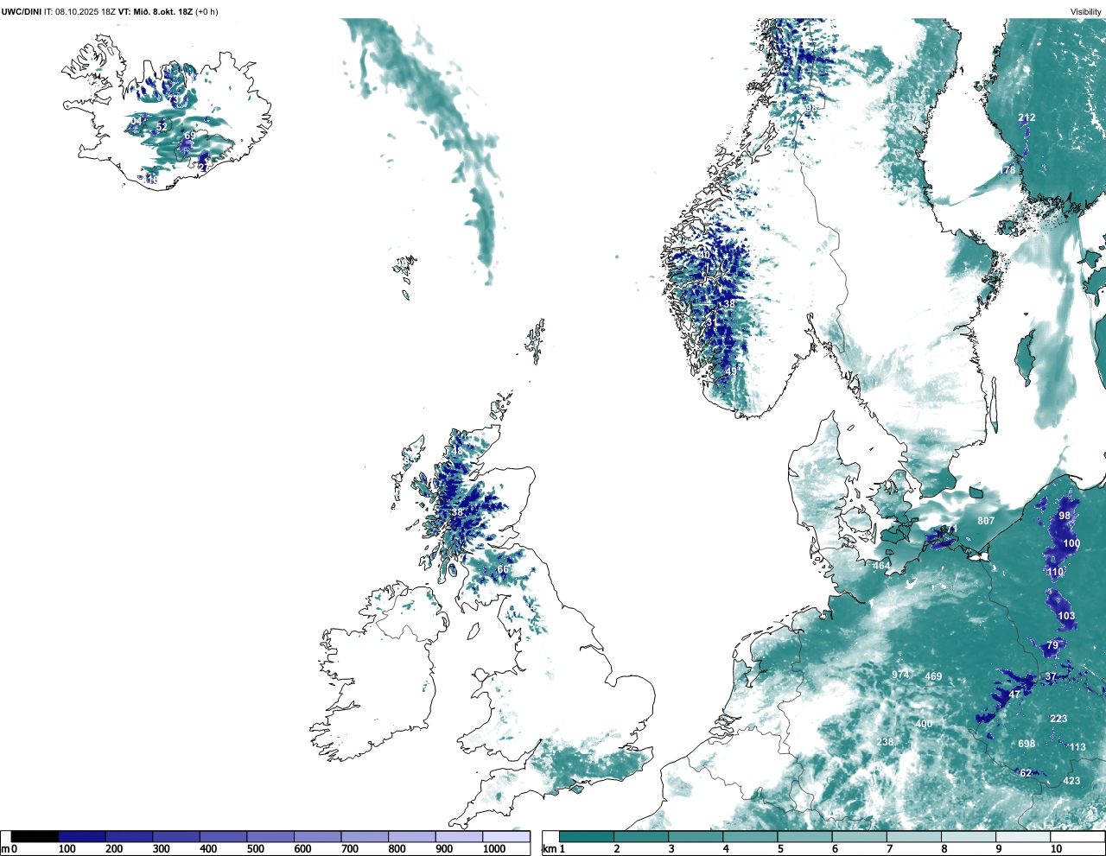Click the 47 value in the blue patch

point(1015,694)
